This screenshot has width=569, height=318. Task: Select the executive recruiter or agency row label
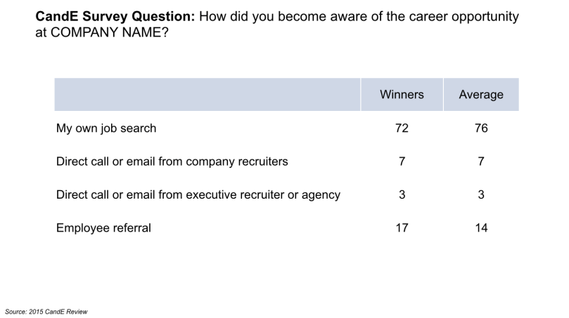pyautogui.click(x=198, y=195)
